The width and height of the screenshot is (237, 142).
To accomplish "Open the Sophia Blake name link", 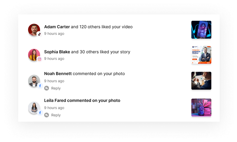I will pos(57,52).
